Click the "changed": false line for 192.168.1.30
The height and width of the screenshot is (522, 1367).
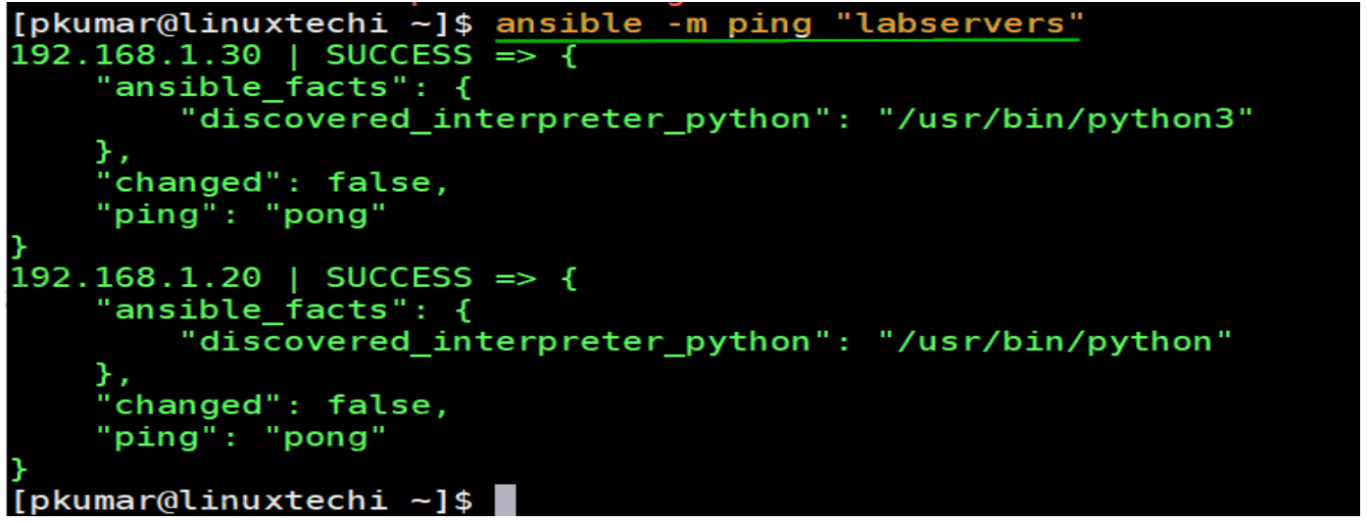271,182
